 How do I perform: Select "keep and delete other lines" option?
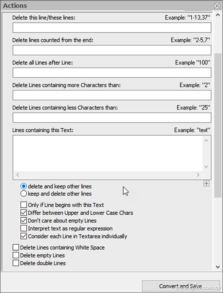[x=24, y=194]
